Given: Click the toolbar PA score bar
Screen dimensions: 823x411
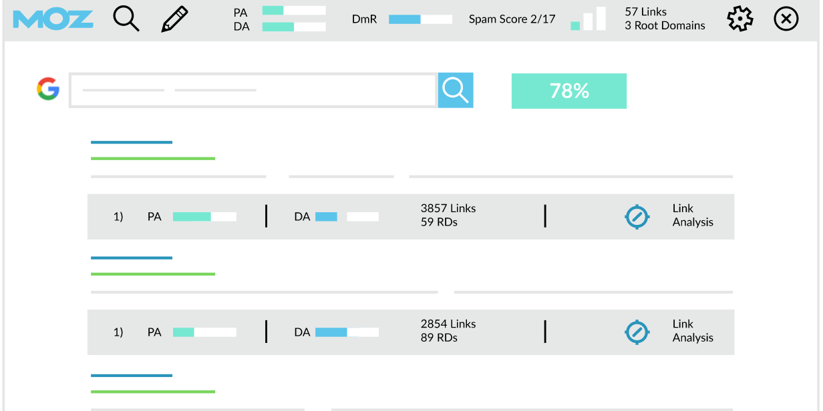Looking at the screenshot, I should [294, 11].
